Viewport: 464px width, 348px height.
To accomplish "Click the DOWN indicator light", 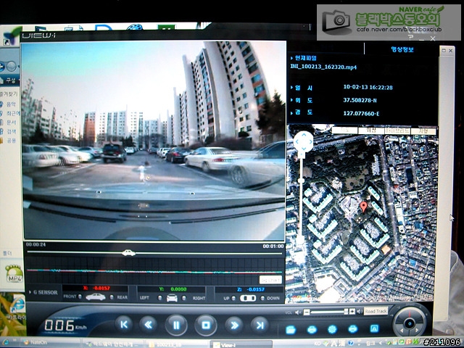I will (x=262, y=298).
